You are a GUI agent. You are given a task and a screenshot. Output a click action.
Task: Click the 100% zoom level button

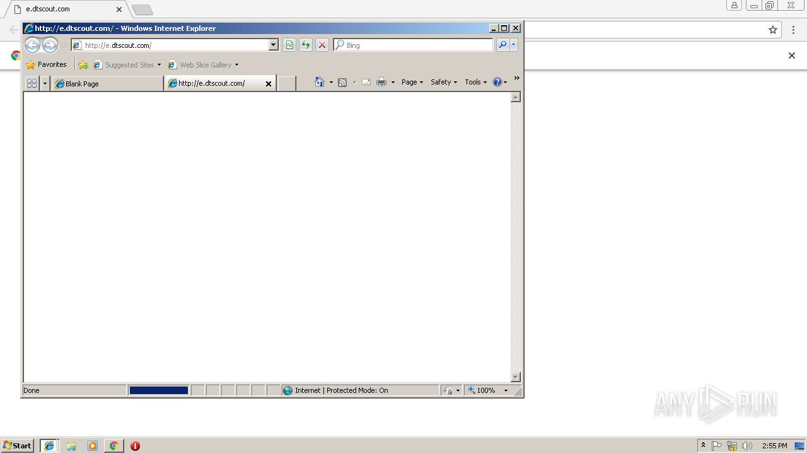click(481, 390)
